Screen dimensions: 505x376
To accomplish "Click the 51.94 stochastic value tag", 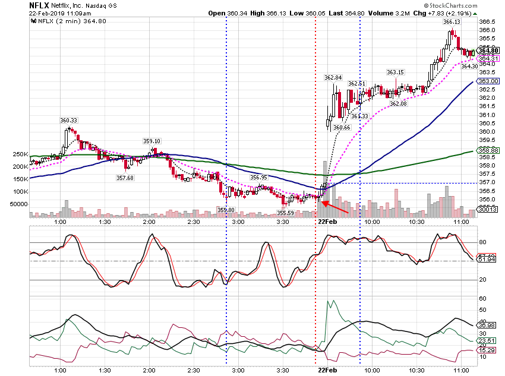I will [487, 260].
